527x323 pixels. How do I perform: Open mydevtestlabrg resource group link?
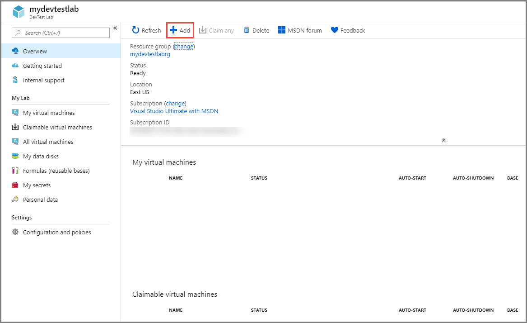pyautogui.click(x=150, y=54)
